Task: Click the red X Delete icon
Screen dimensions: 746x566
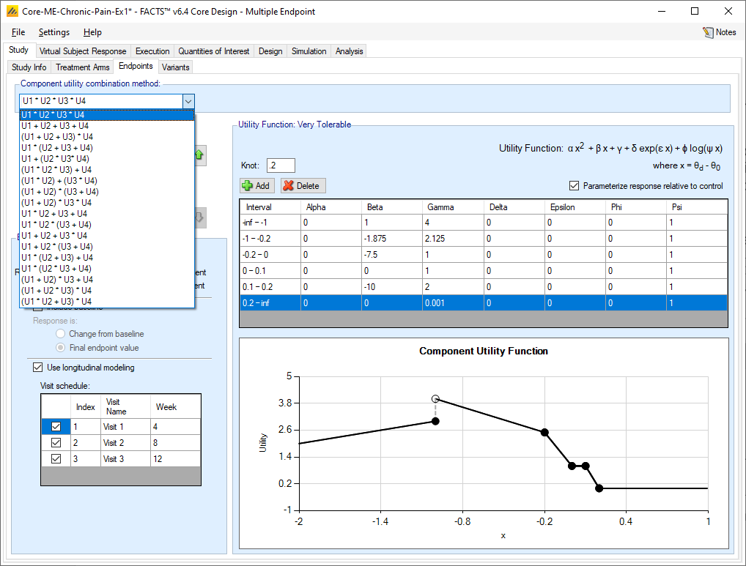Action: point(288,186)
